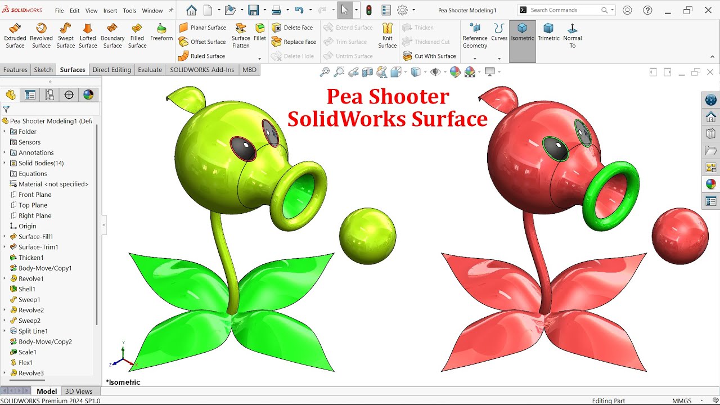Switch to the 3D Views bottom tab
The width and height of the screenshot is (720, 405).
click(79, 391)
